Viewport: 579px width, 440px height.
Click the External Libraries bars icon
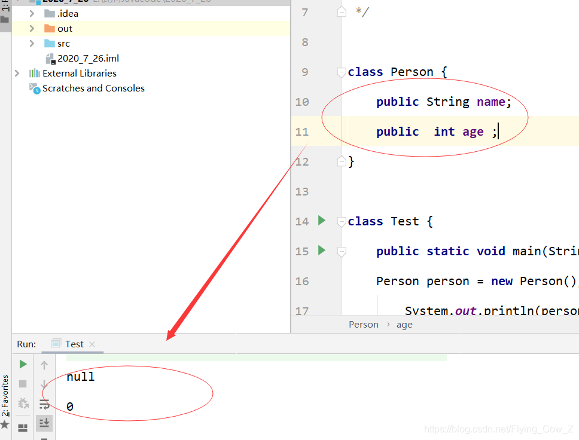35,73
